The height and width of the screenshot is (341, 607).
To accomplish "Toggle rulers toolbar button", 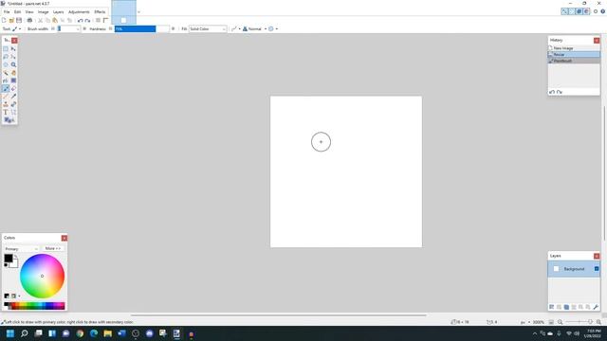I will pos(105,20).
